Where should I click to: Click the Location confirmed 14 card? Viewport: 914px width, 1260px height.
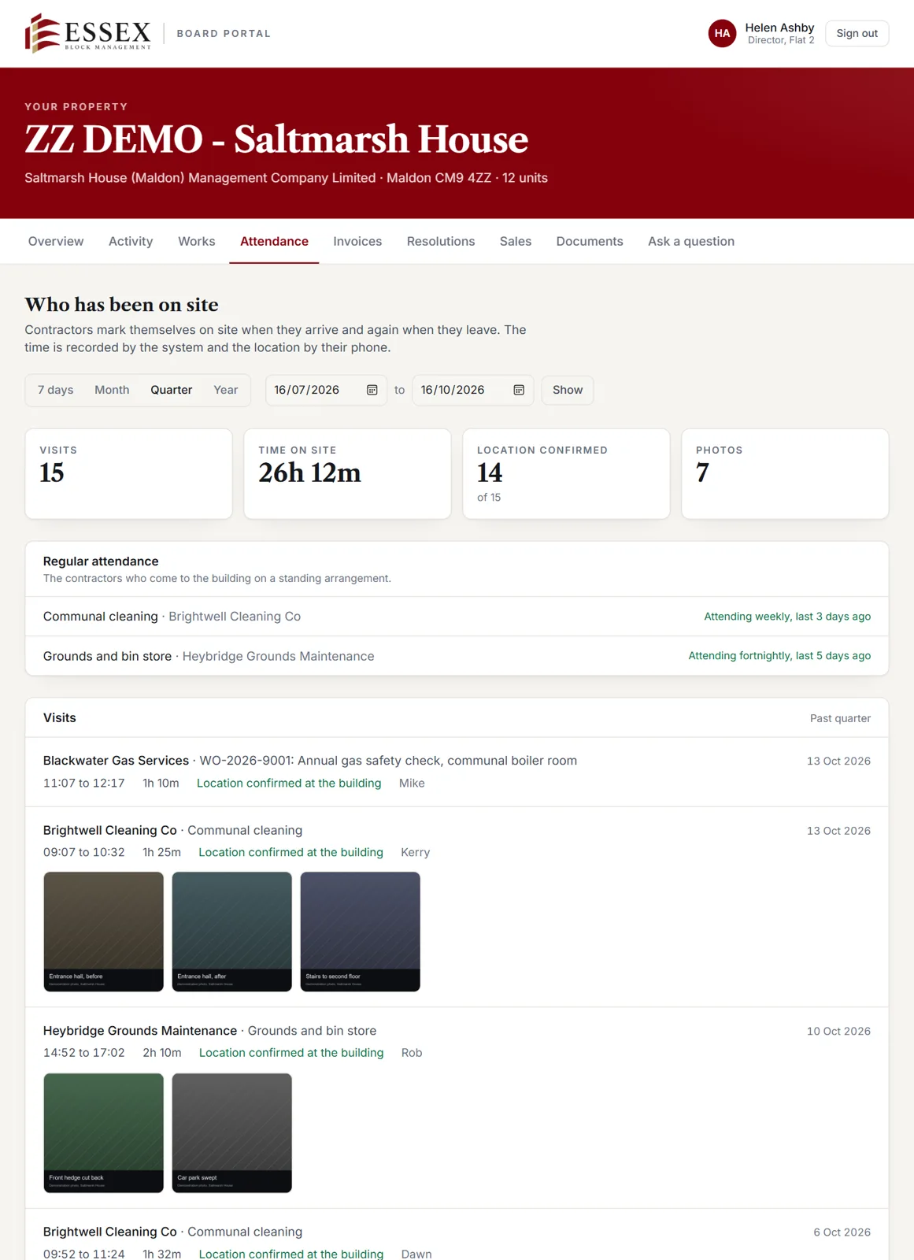(566, 473)
